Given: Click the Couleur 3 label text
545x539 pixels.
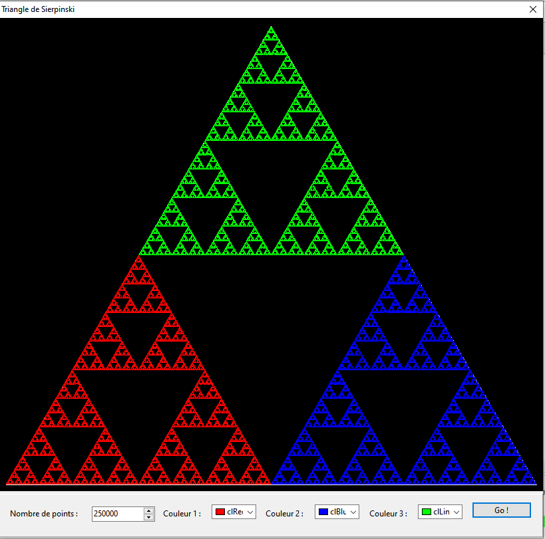Looking at the screenshot, I should coord(388,514).
